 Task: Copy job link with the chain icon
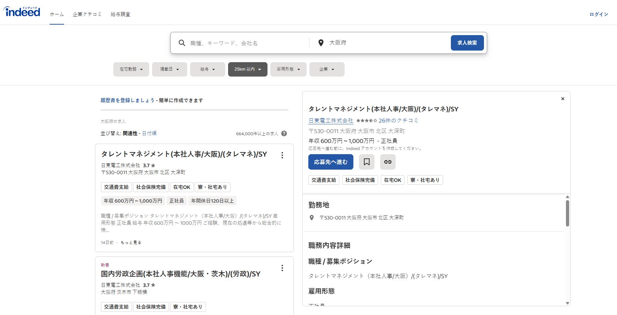pyautogui.click(x=388, y=162)
